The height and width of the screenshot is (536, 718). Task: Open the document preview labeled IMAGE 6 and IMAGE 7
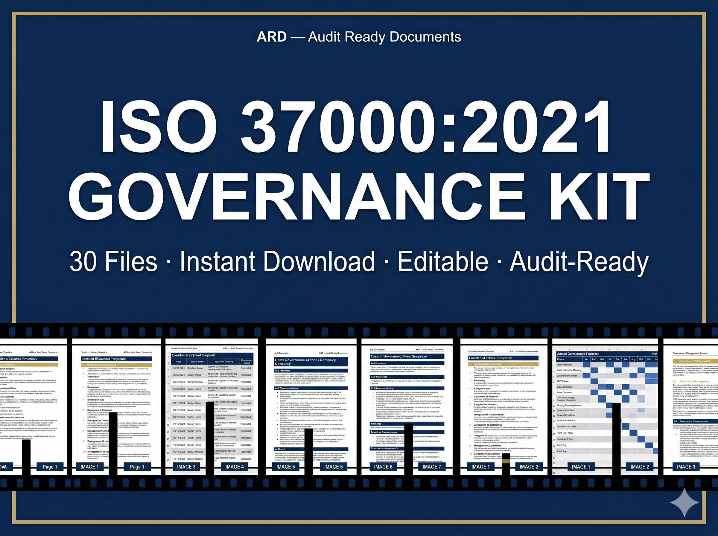(x=407, y=406)
